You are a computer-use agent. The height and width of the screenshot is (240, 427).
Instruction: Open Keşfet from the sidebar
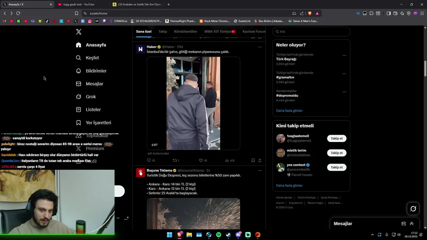(x=87, y=58)
